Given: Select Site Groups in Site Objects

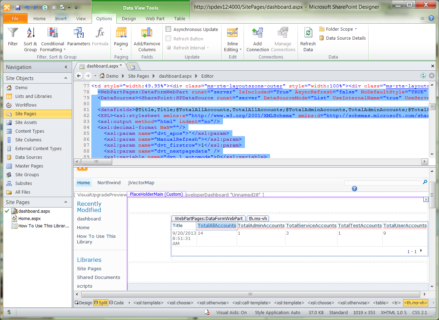Looking at the screenshot, I should pyautogui.click(x=27, y=174).
